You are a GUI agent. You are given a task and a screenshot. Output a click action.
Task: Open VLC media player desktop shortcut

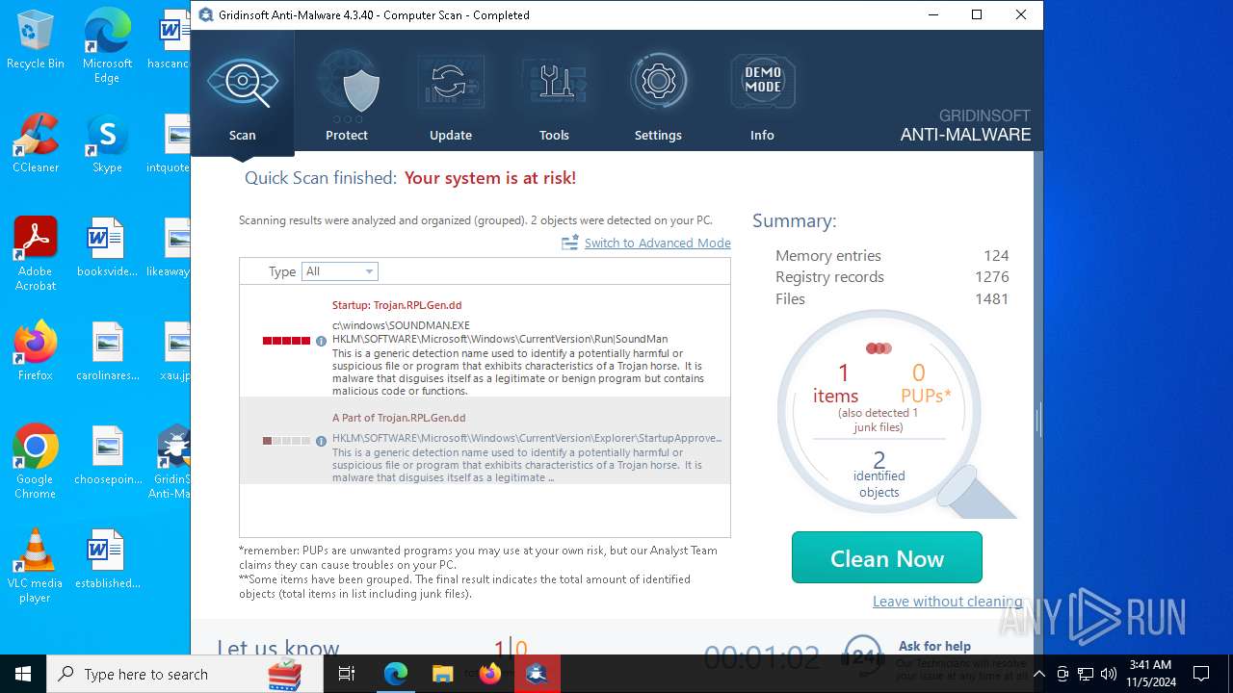tap(36, 566)
